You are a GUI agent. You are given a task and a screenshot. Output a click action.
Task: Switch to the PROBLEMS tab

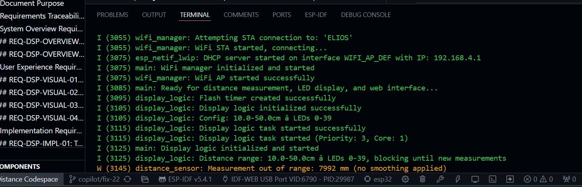pyautogui.click(x=112, y=15)
